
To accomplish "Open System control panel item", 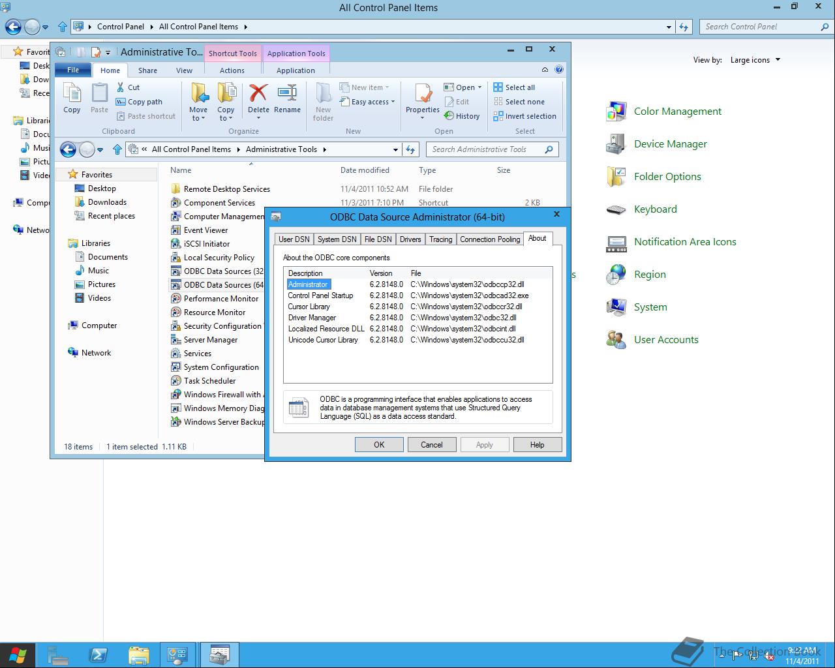I will point(636,307).
